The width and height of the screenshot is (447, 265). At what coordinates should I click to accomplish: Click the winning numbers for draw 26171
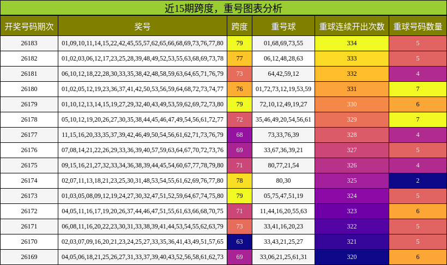[x=142, y=226]
